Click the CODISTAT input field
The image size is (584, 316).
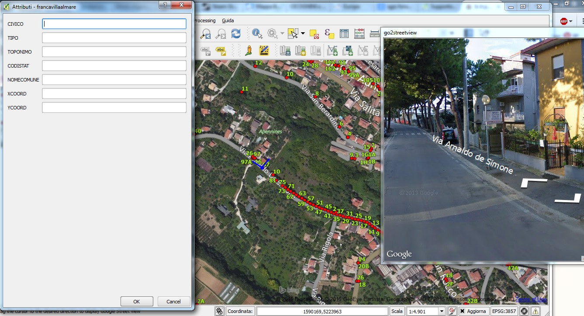(x=114, y=66)
